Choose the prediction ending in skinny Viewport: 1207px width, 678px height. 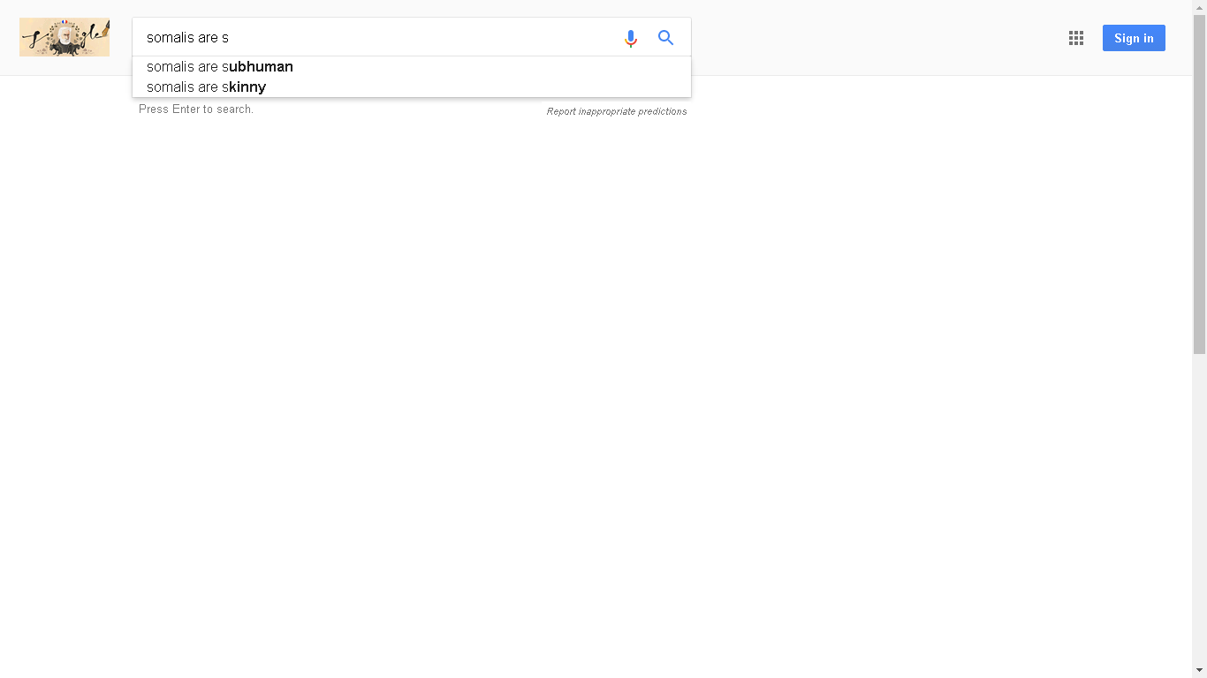[412, 87]
